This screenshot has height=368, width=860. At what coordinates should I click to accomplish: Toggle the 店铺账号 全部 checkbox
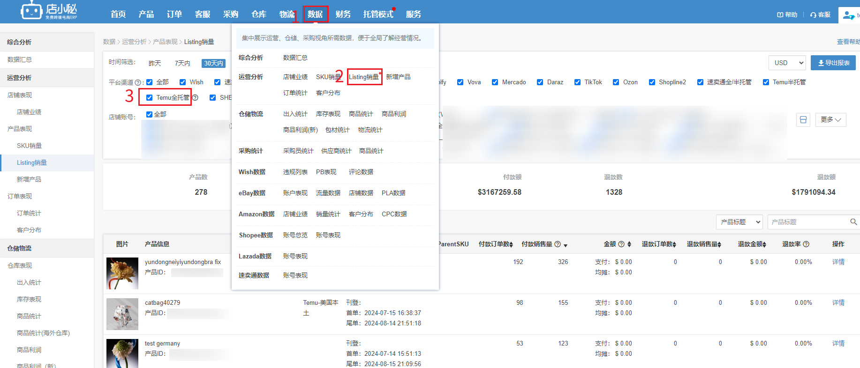click(150, 114)
